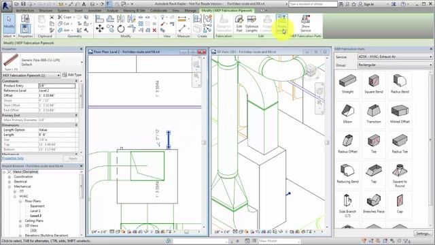This screenshot has width=435, height=245.
Task: Open the Collaborate ribbon tab
Action: tap(158, 10)
